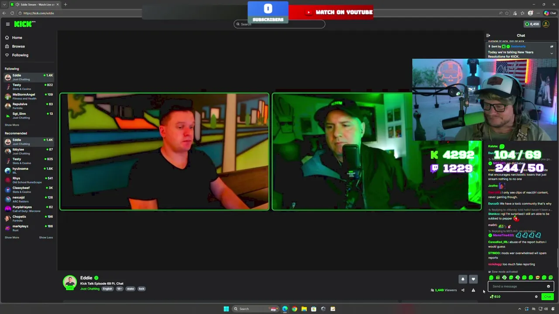This screenshot has width=559, height=314.
Task: Open nexusjd ARC Raiders channel
Action: click(28, 199)
